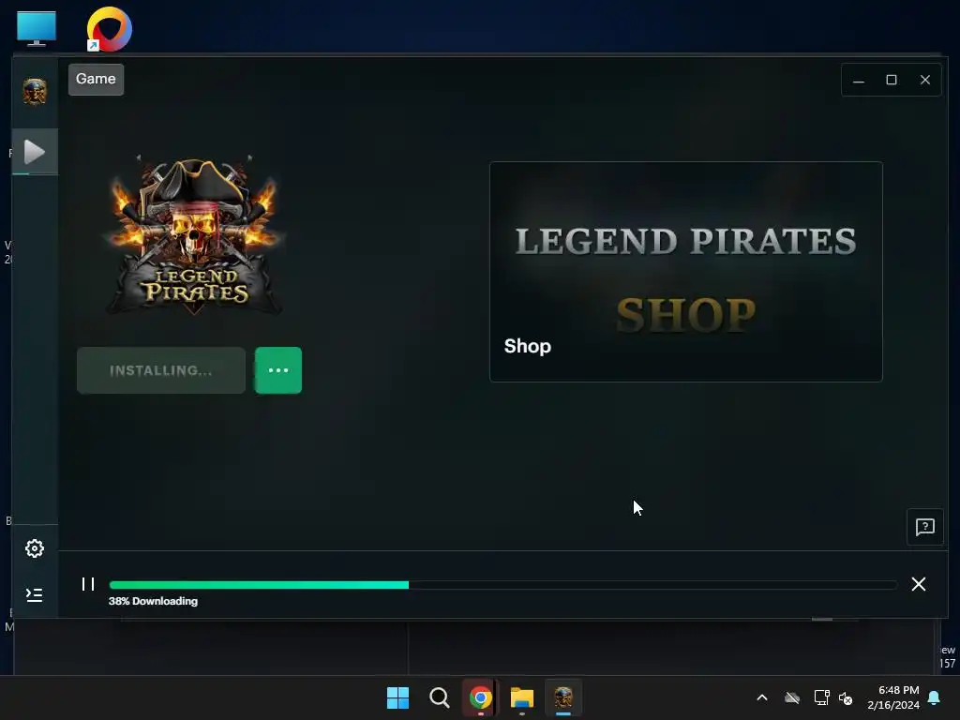Switch to Google Chrome in taskbar
960x720 pixels.
[x=481, y=697]
